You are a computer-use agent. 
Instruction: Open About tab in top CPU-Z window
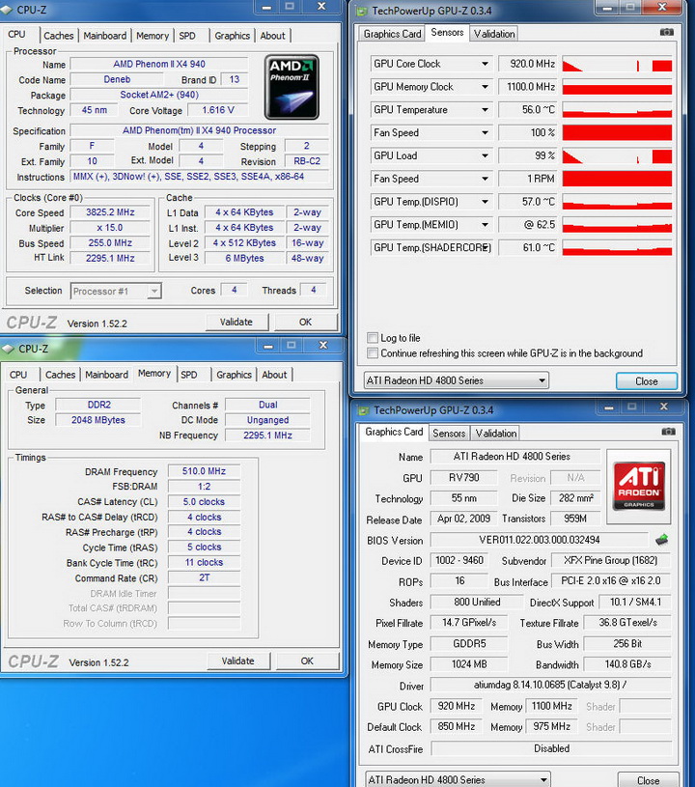tap(272, 36)
